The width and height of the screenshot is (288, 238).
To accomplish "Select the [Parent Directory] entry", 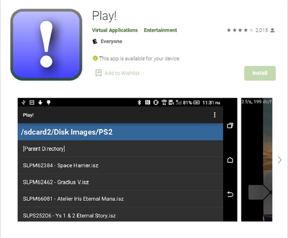I will [120, 149].
